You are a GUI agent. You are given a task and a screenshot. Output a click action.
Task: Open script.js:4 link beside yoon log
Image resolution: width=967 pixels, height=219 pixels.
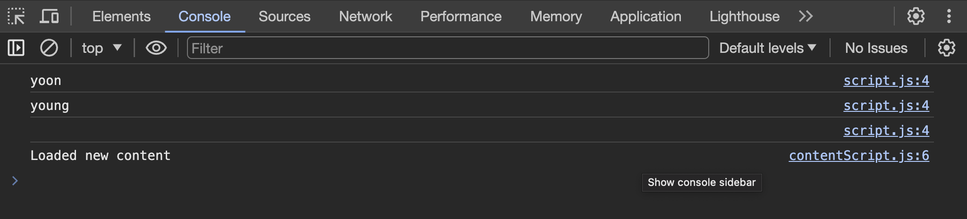pos(886,81)
